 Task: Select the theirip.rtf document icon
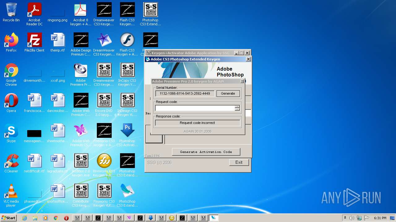point(58,43)
